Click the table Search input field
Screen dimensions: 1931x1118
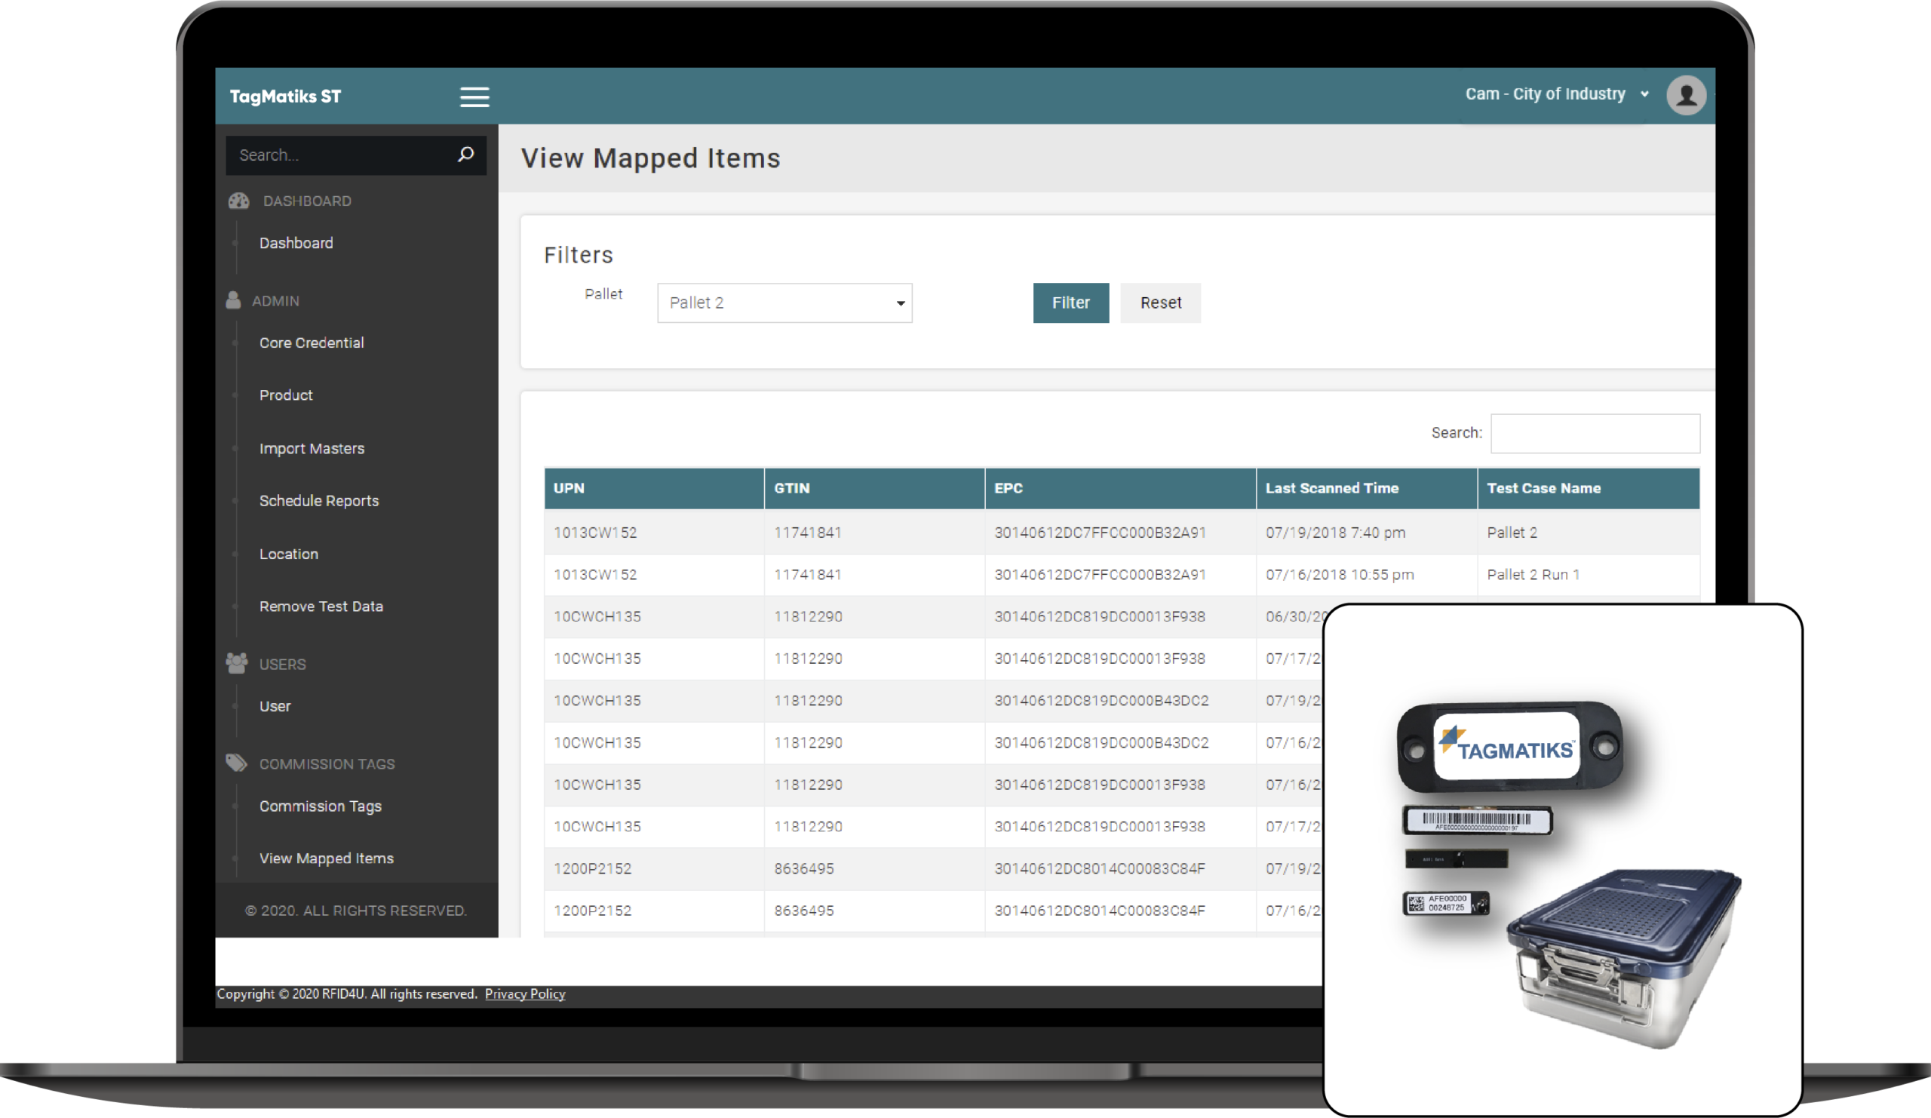tap(1595, 433)
